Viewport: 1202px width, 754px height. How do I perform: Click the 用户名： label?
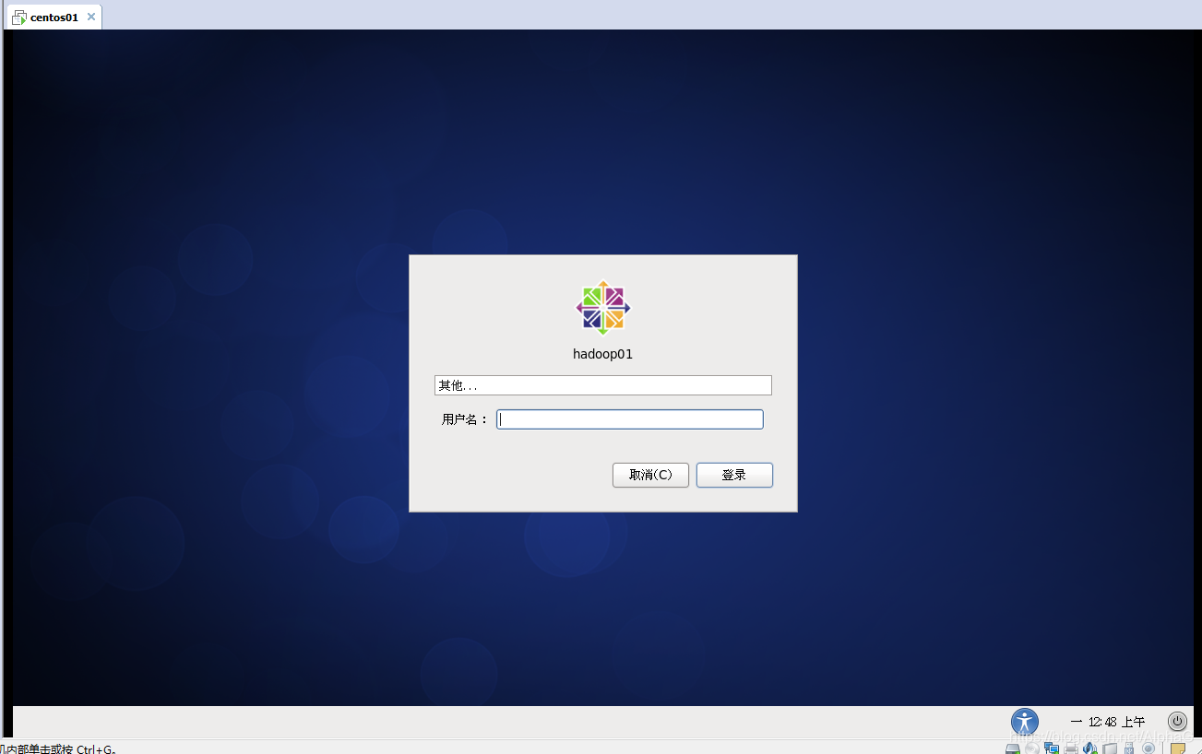click(x=465, y=419)
